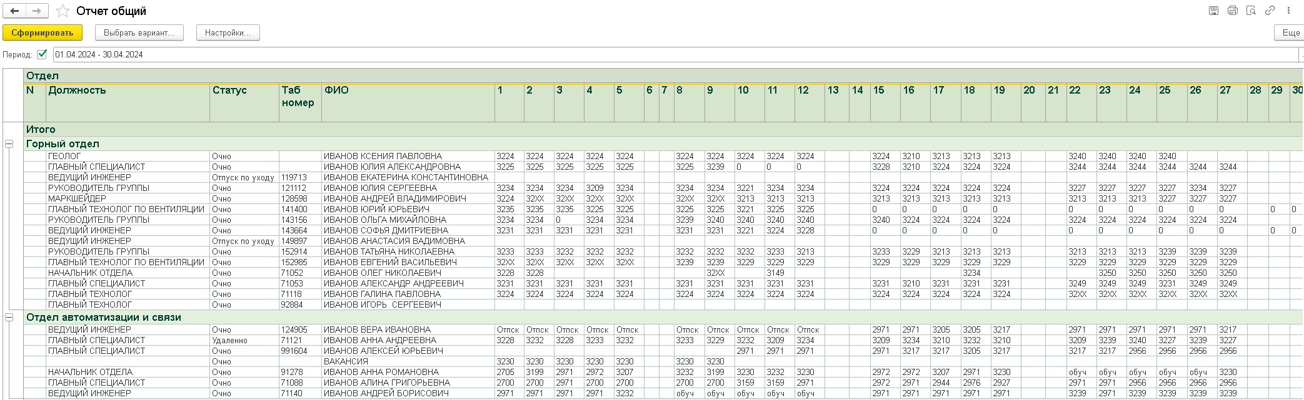Open the three-dot vertical menu
This screenshot has height=400, width=1304.
click(1288, 11)
